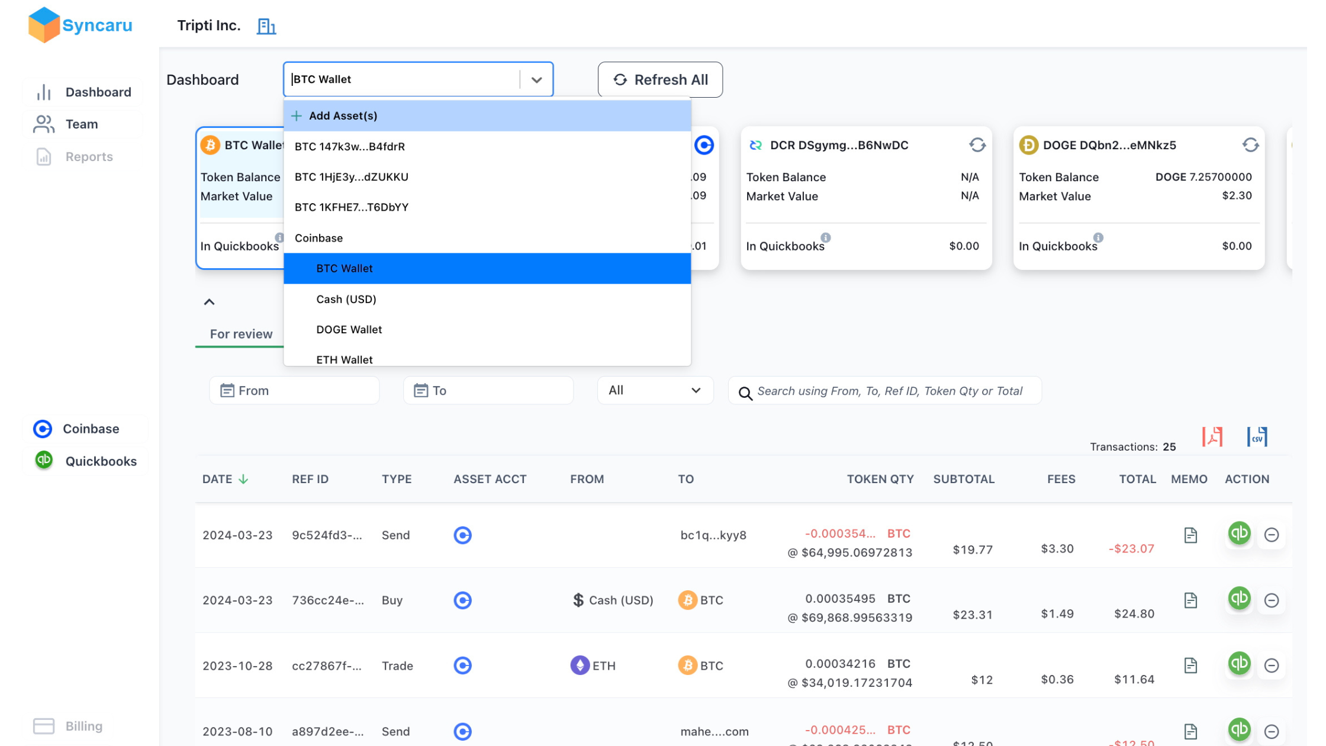Exclude the a897d2ee Send transaction

(x=1272, y=731)
